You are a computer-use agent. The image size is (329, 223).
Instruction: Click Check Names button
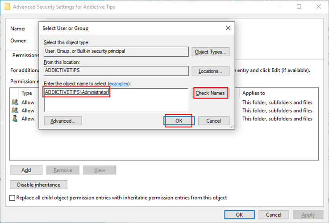tap(210, 93)
